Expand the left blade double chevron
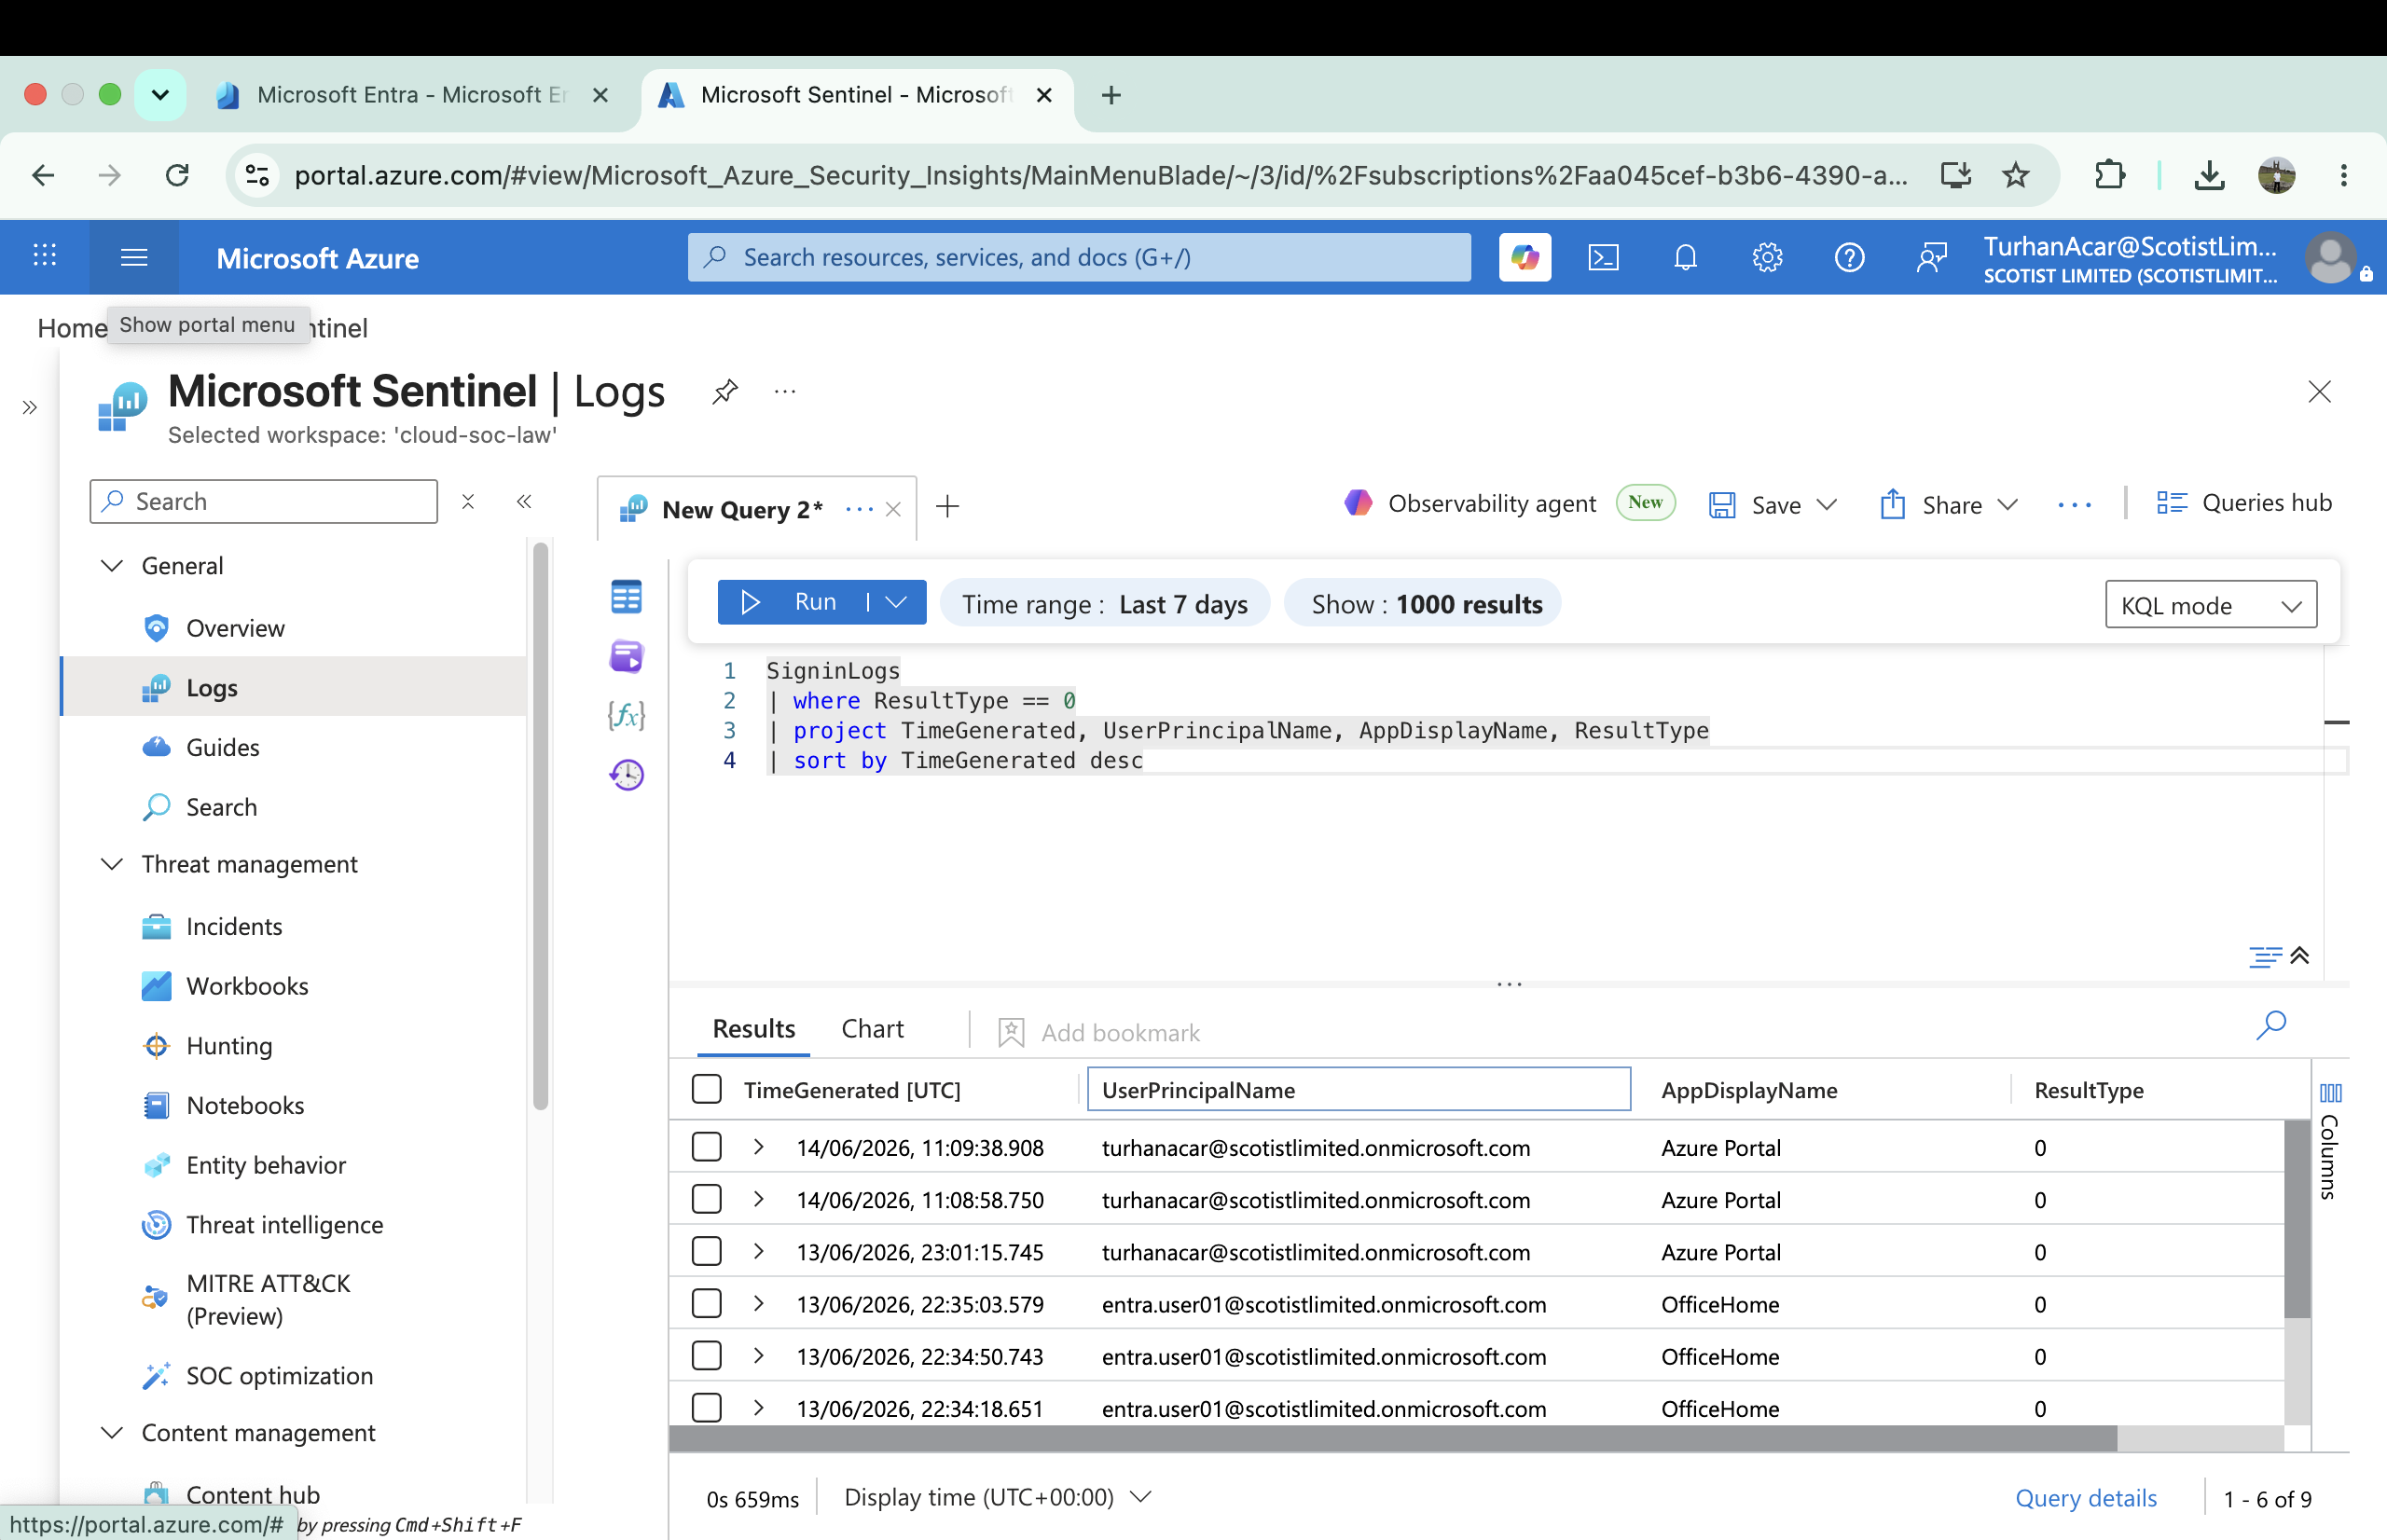The image size is (2387, 1540). point(30,407)
